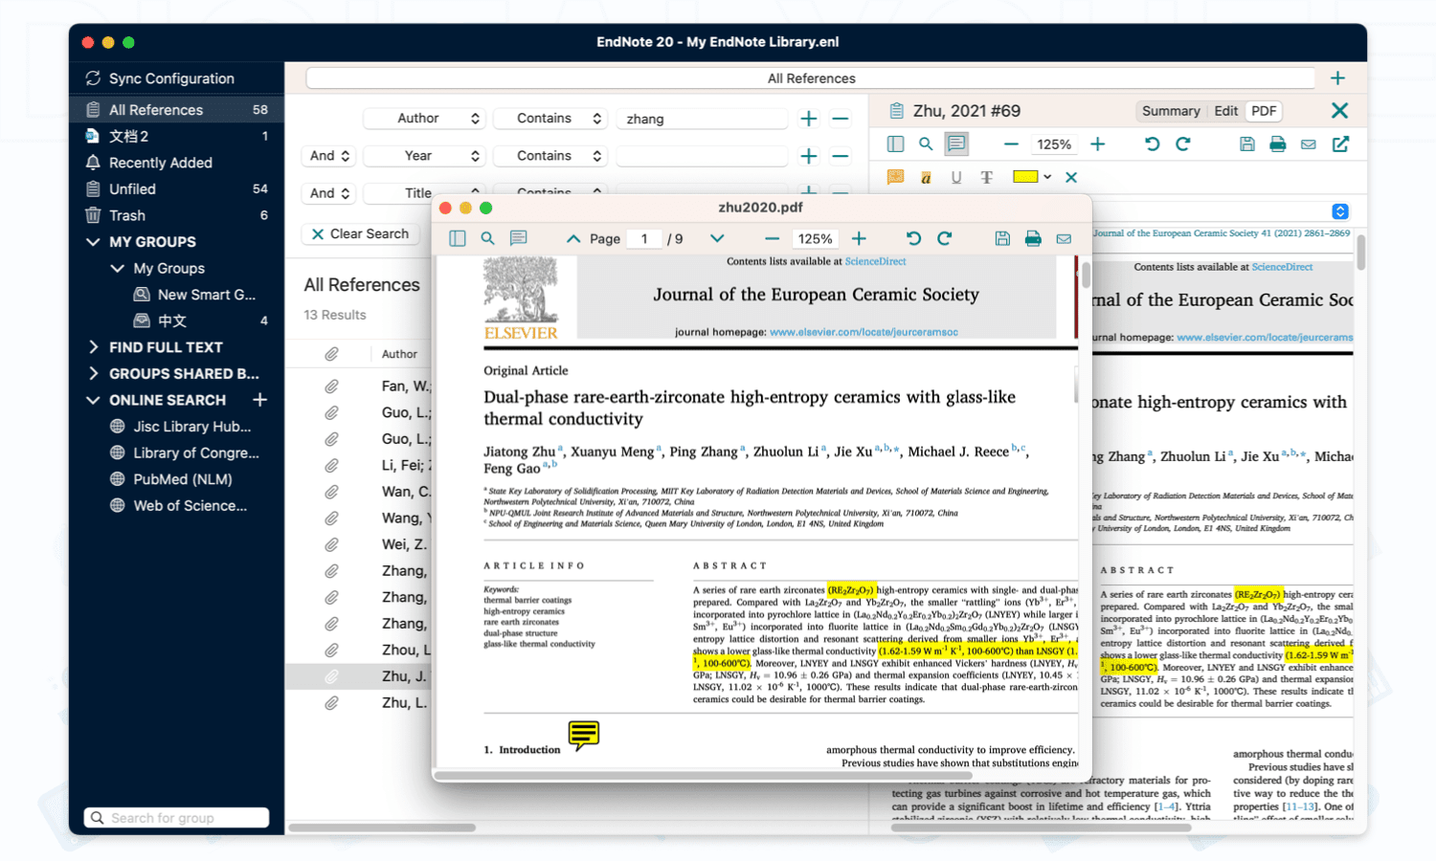Switch to the Summary tab
The image size is (1436, 861).
1170,110
